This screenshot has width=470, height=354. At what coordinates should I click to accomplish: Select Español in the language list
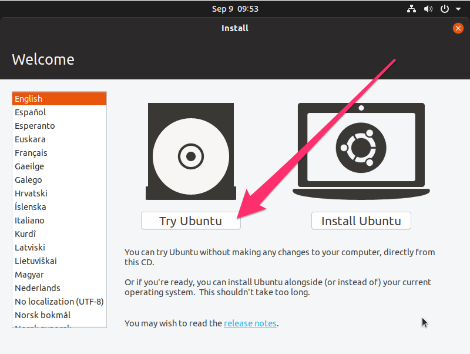point(59,112)
